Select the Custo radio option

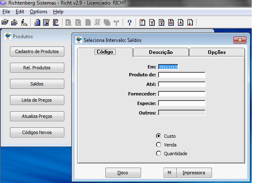pos(158,136)
